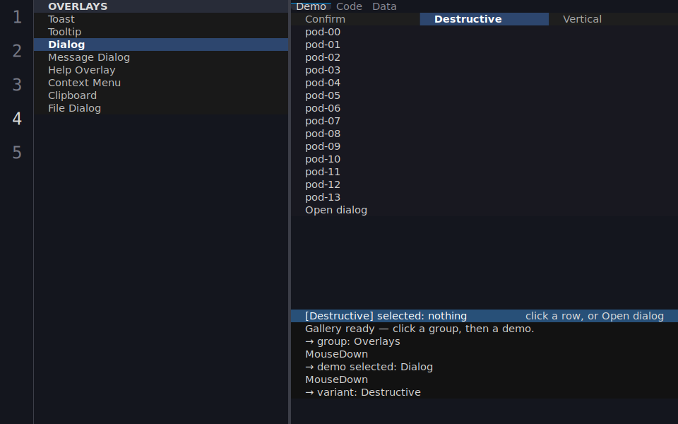Image resolution: width=678 pixels, height=424 pixels.
Task: Switch to the Code tab
Action: [x=349, y=6]
